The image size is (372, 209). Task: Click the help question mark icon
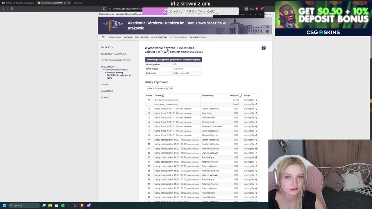pos(264,48)
